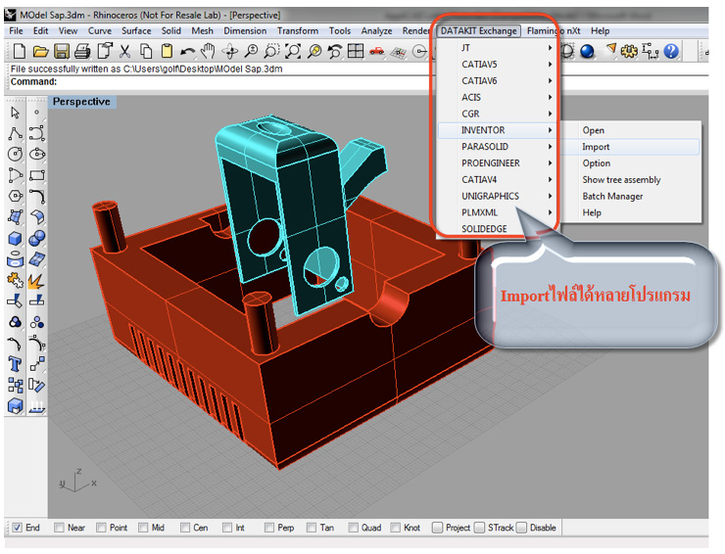Expand the CGR submenu
Image resolution: width=725 pixels, height=554 pixels.
[498, 114]
